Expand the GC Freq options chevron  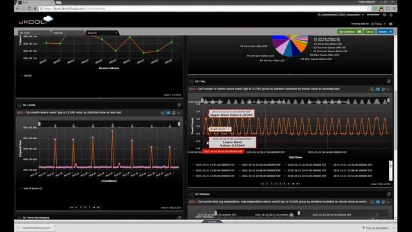click(x=388, y=90)
